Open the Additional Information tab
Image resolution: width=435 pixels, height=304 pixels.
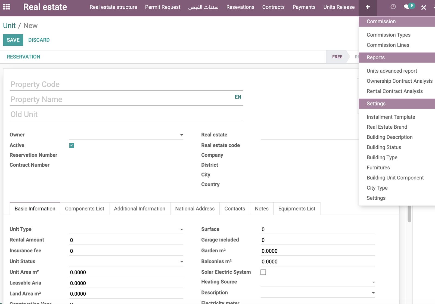point(139,209)
